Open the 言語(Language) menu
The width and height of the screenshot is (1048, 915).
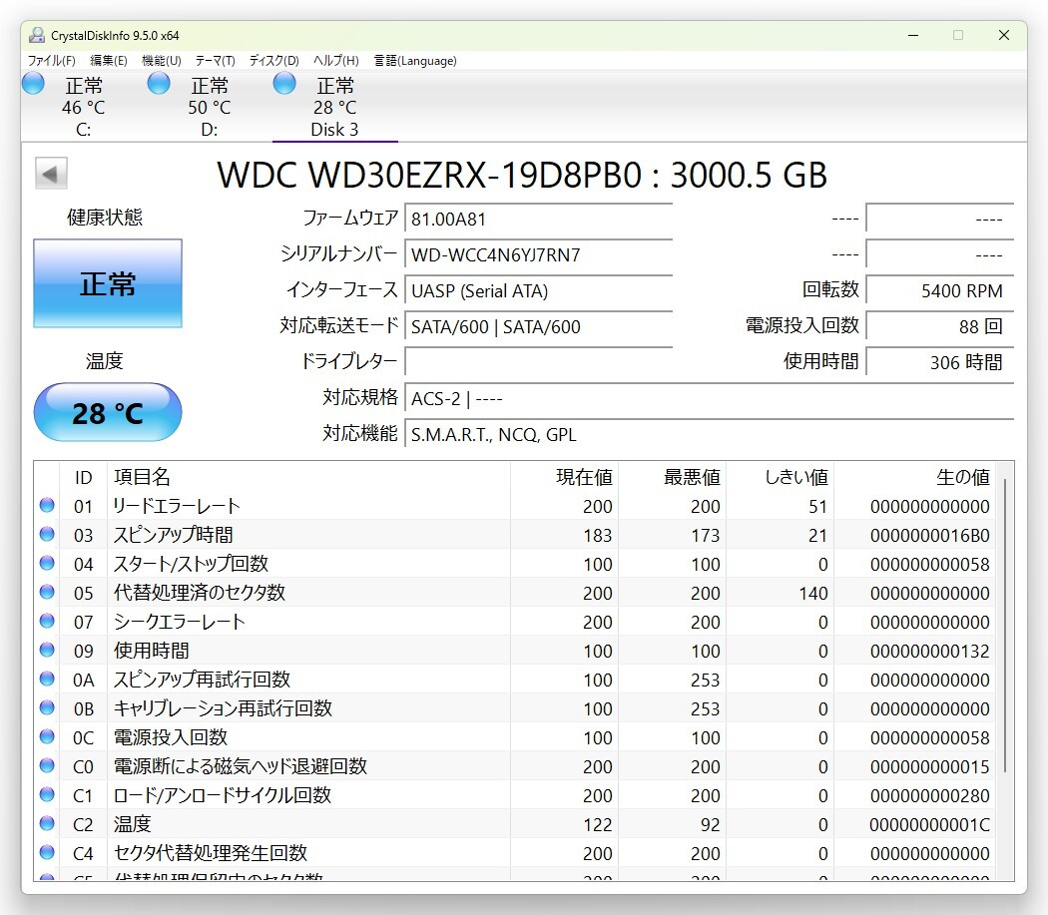415,61
